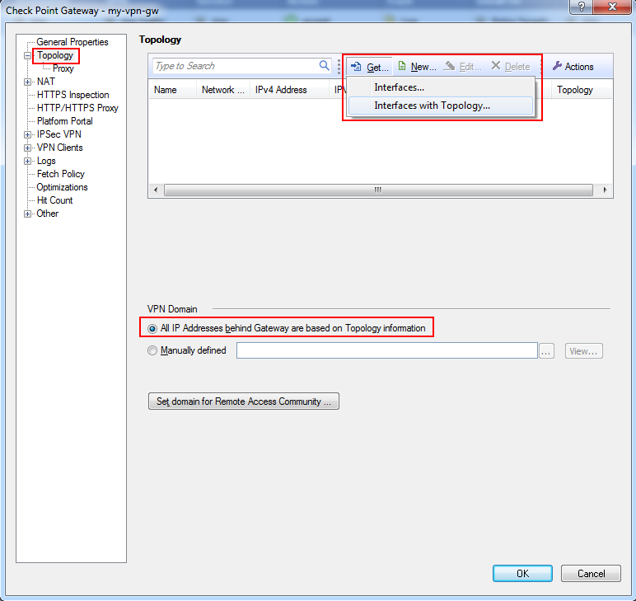Viewport: 636px width, 601px height.
Task: Click the table's left scroll arrow
Action: pyautogui.click(x=156, y=190)
